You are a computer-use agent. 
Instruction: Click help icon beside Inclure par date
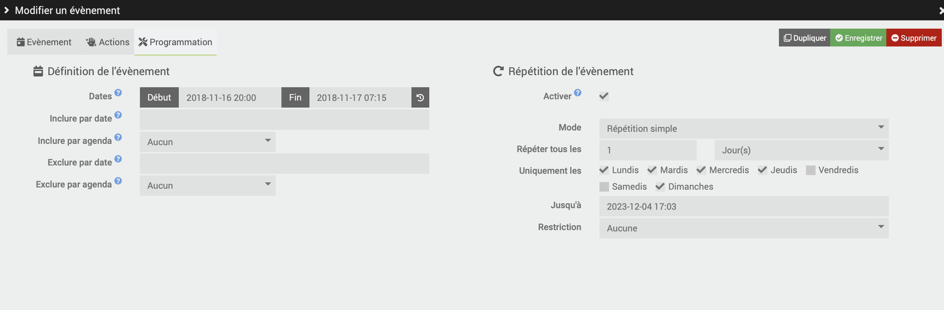[x=118, y=115]
